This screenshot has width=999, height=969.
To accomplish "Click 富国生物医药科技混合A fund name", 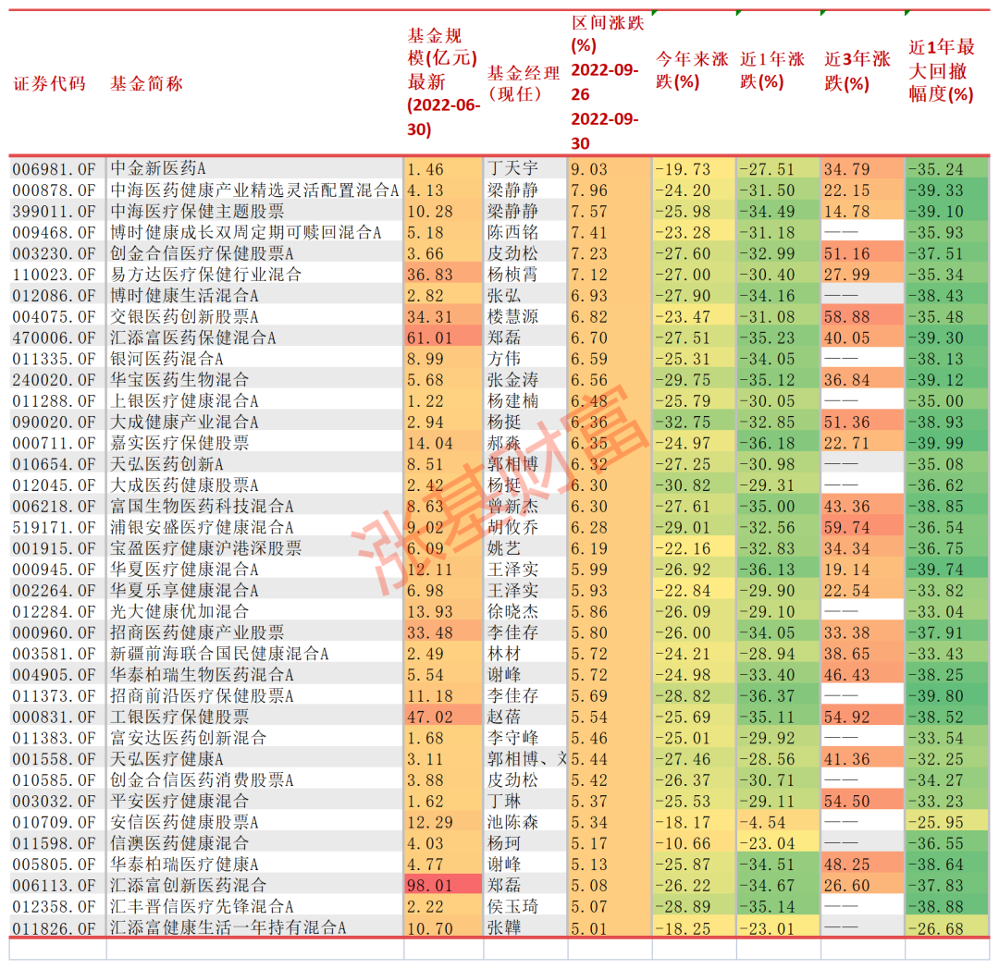I will (x=202, y=506).
